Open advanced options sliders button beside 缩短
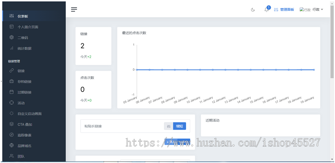 point(169,126)
